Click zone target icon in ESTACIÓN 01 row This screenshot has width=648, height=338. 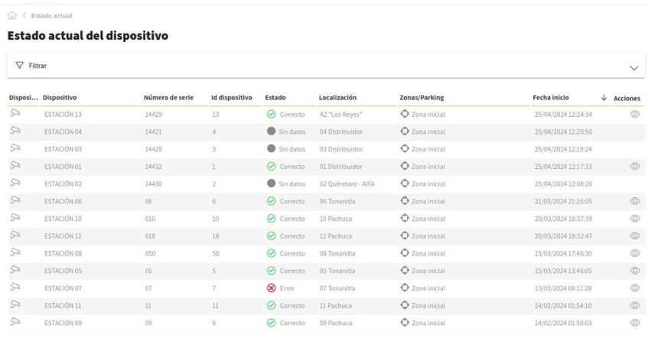pyautogui.click(x=405, y=166)
